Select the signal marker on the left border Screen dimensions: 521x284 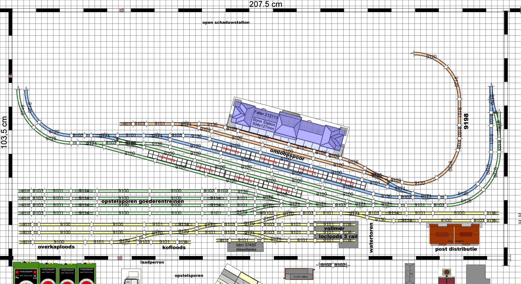click(10, 75)
